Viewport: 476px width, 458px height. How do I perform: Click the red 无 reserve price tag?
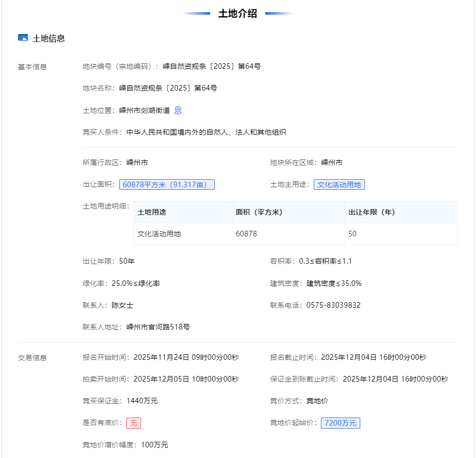click(133, 423)
